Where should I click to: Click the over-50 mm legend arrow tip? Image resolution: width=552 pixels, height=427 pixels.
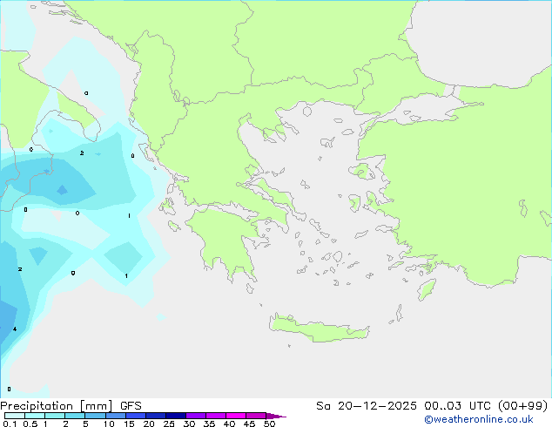pos(276,416)
